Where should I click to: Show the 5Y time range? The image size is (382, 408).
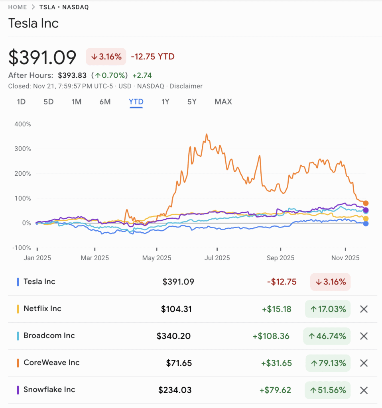192,102
